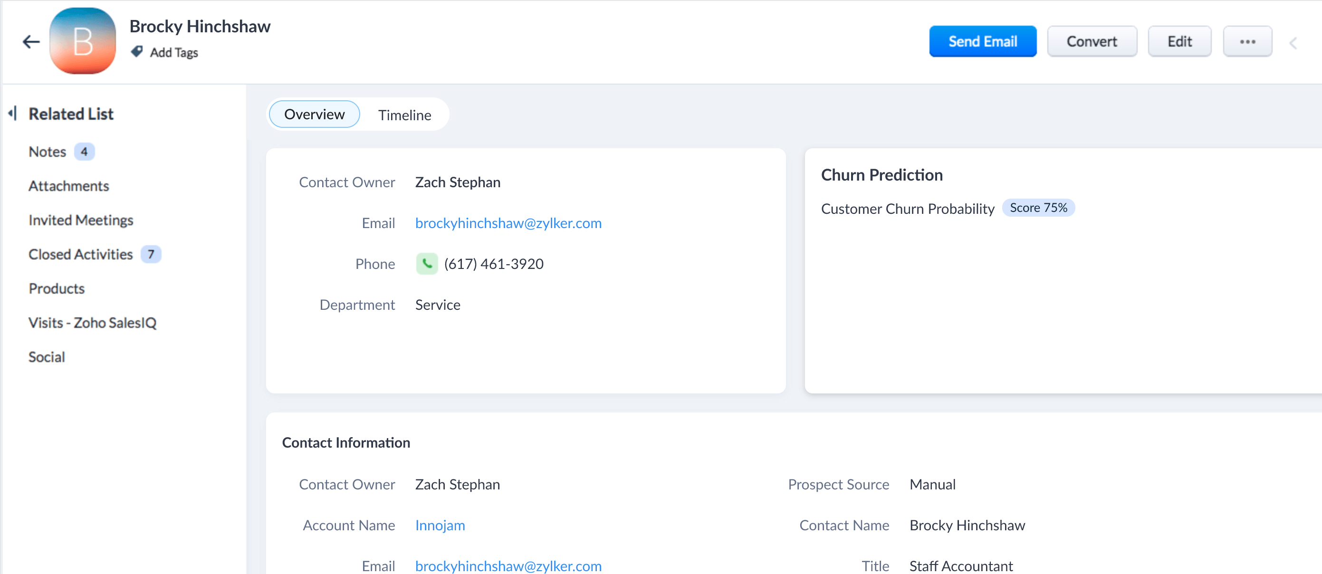Click the Score 75% churn badge

point(1038,208)
